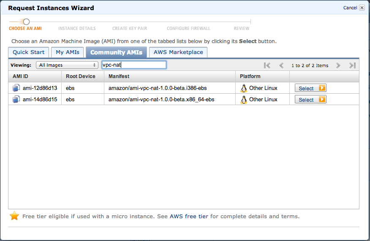Viewport: 370px width, 241px height.
Task: Go to next page of AMI results
Action: coord(338,65)
